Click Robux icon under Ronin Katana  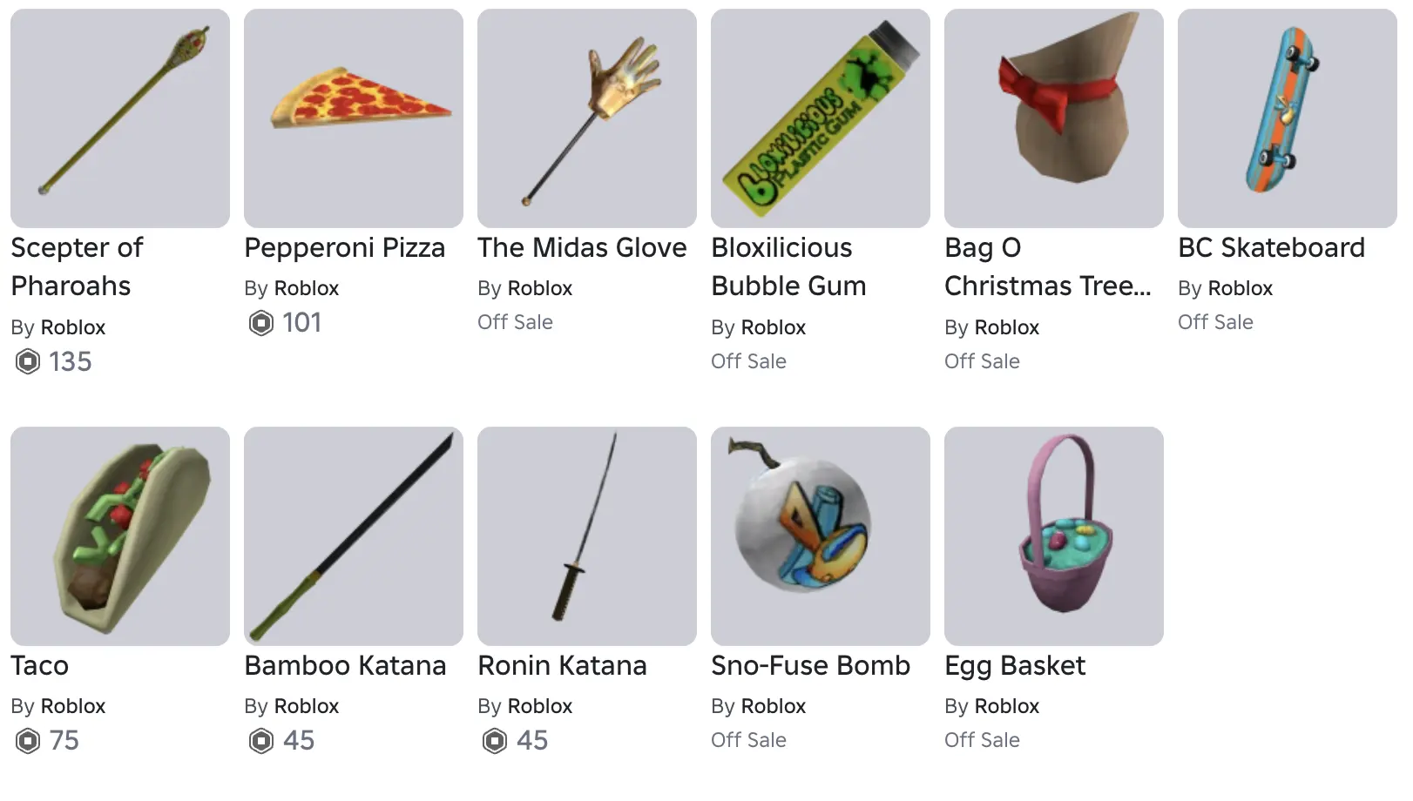coord(495,741)
